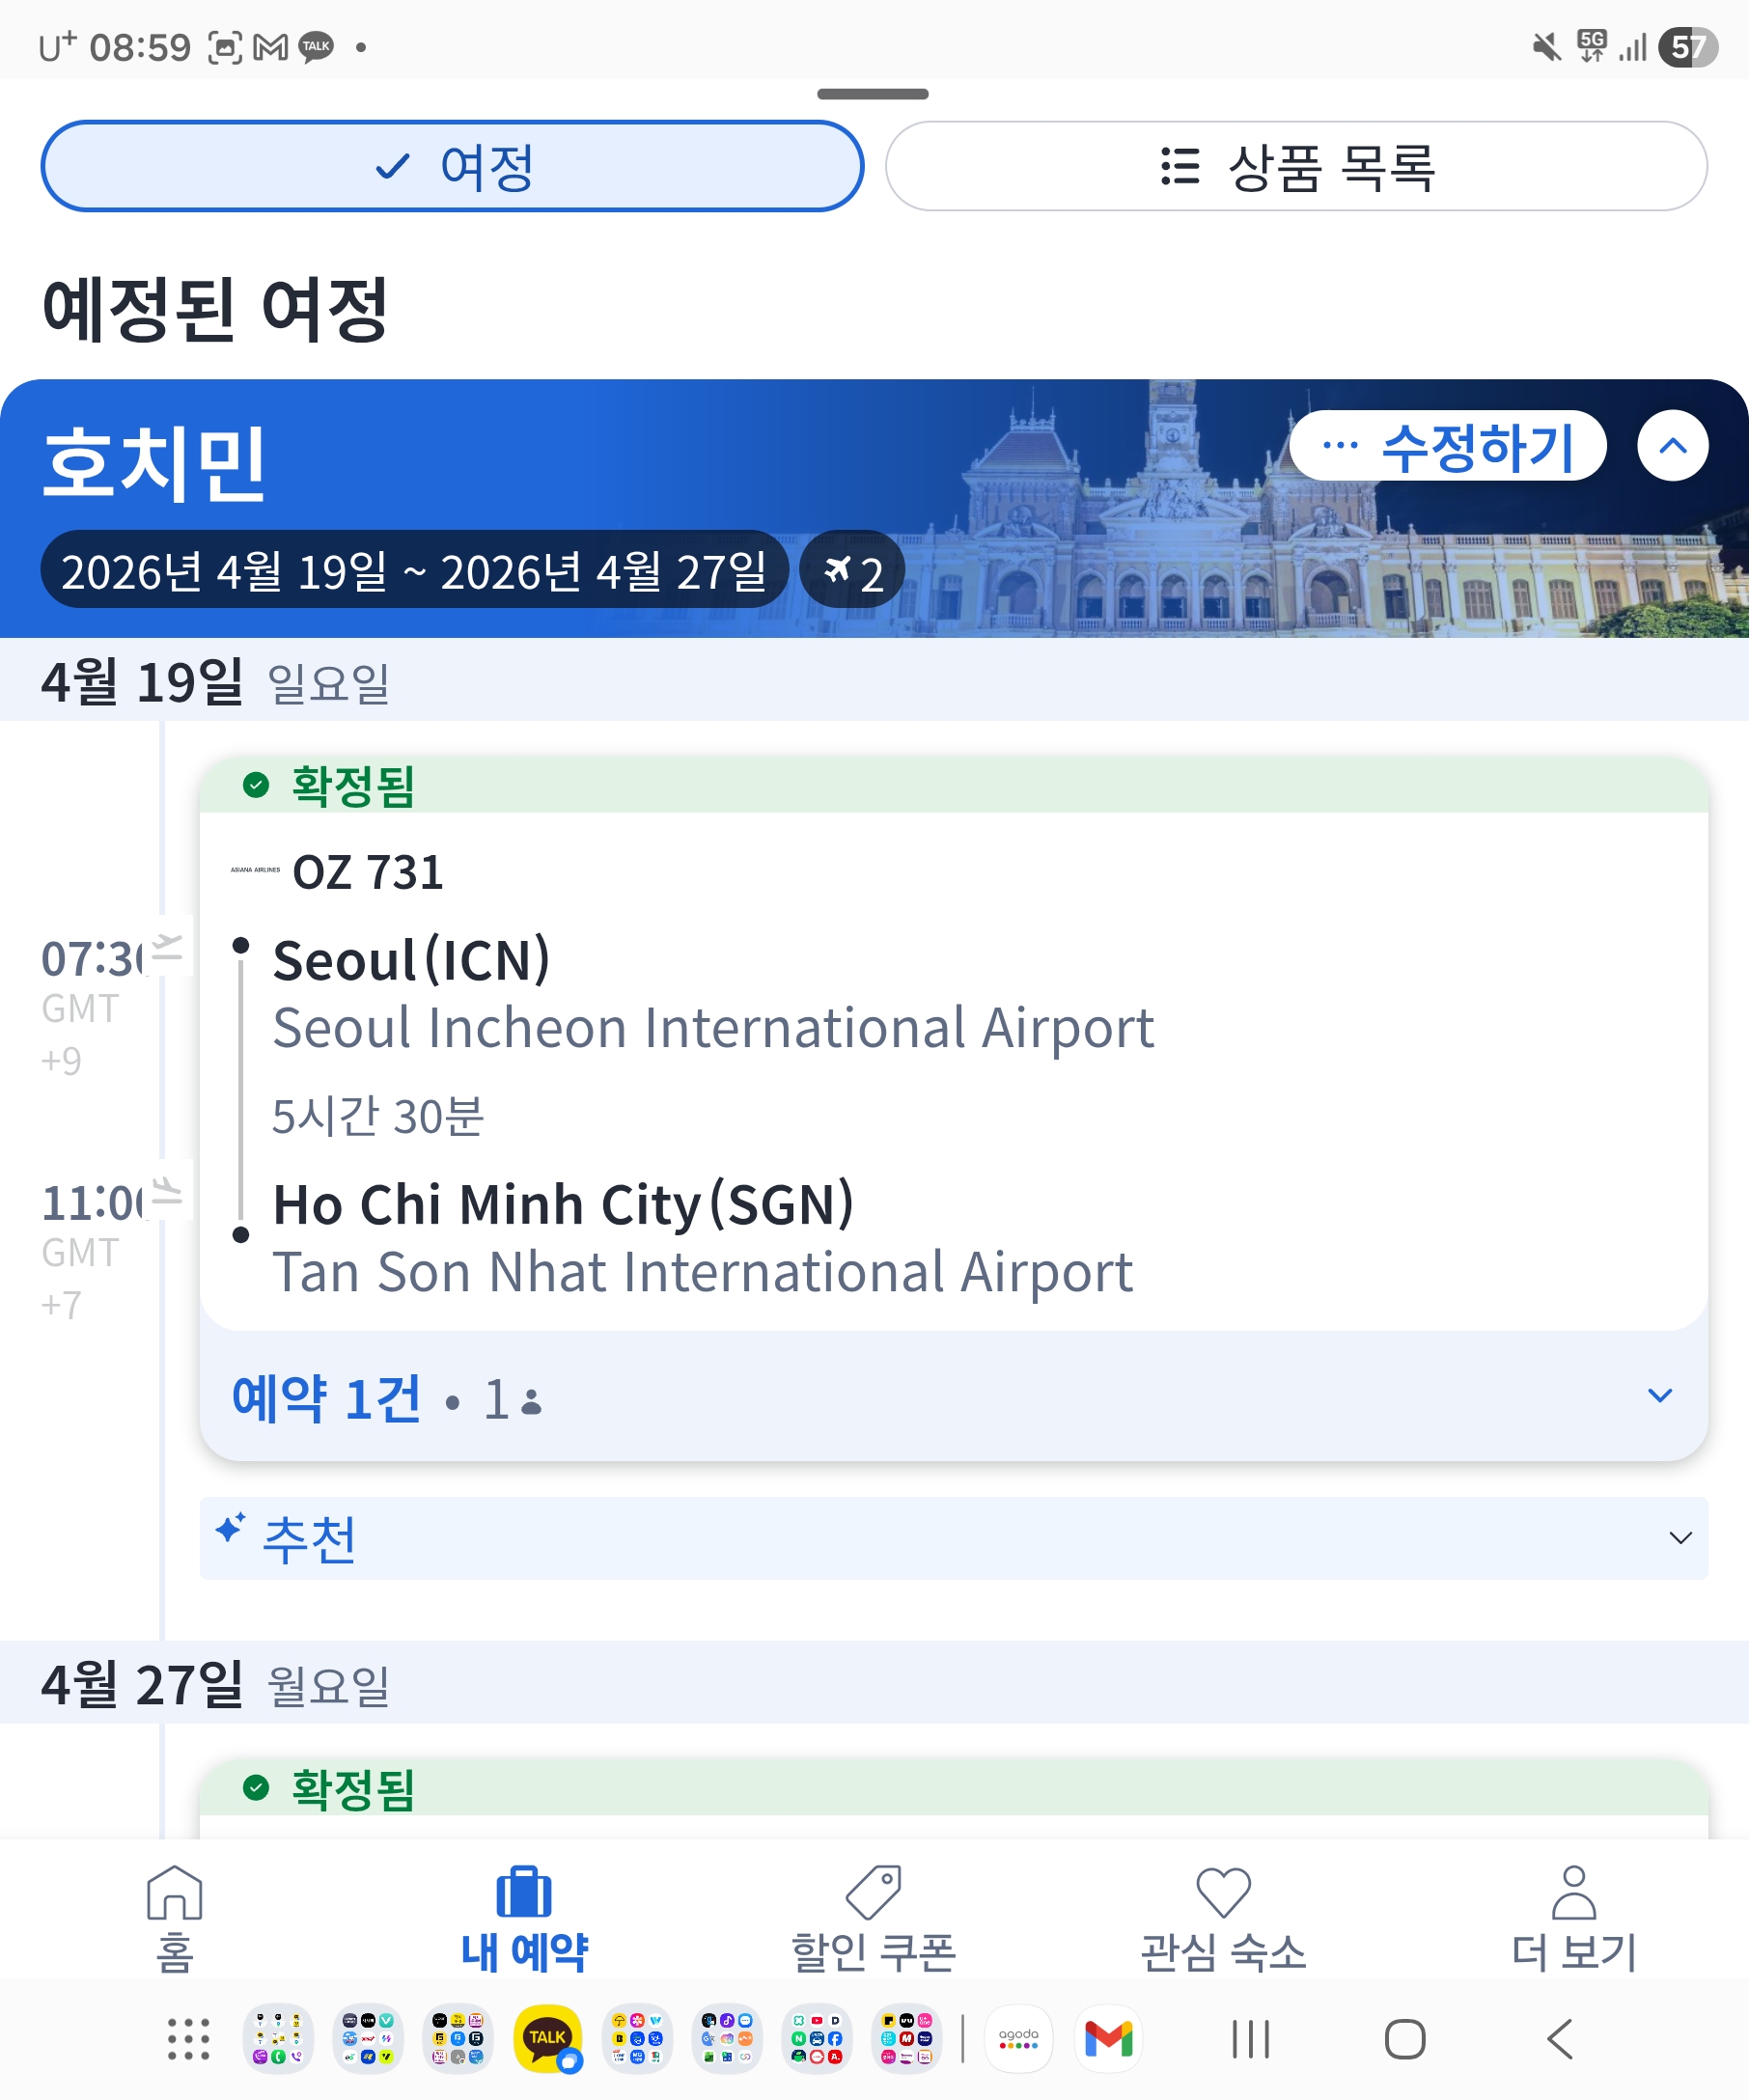
Task: Tap the flight count badge showing 2
Action: (852, 572)
